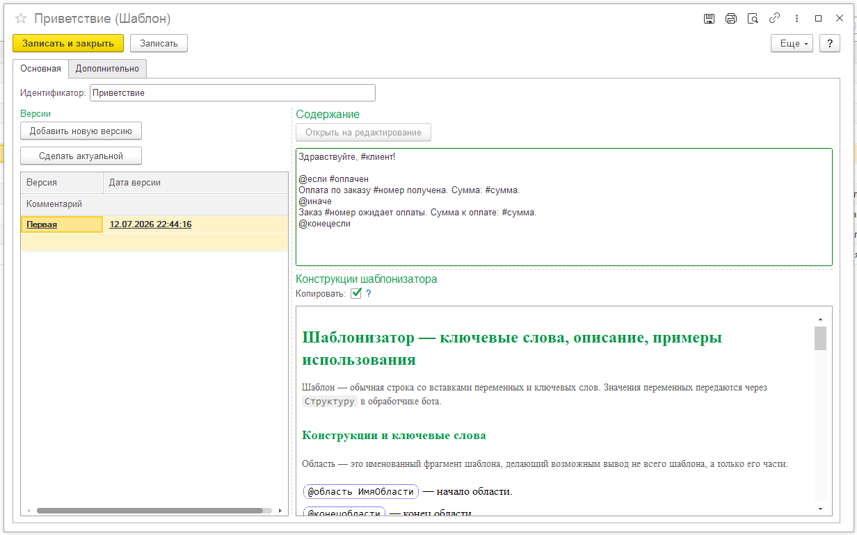
Task: Add template to favorites with star icon
Action: (x=21, y=19)
